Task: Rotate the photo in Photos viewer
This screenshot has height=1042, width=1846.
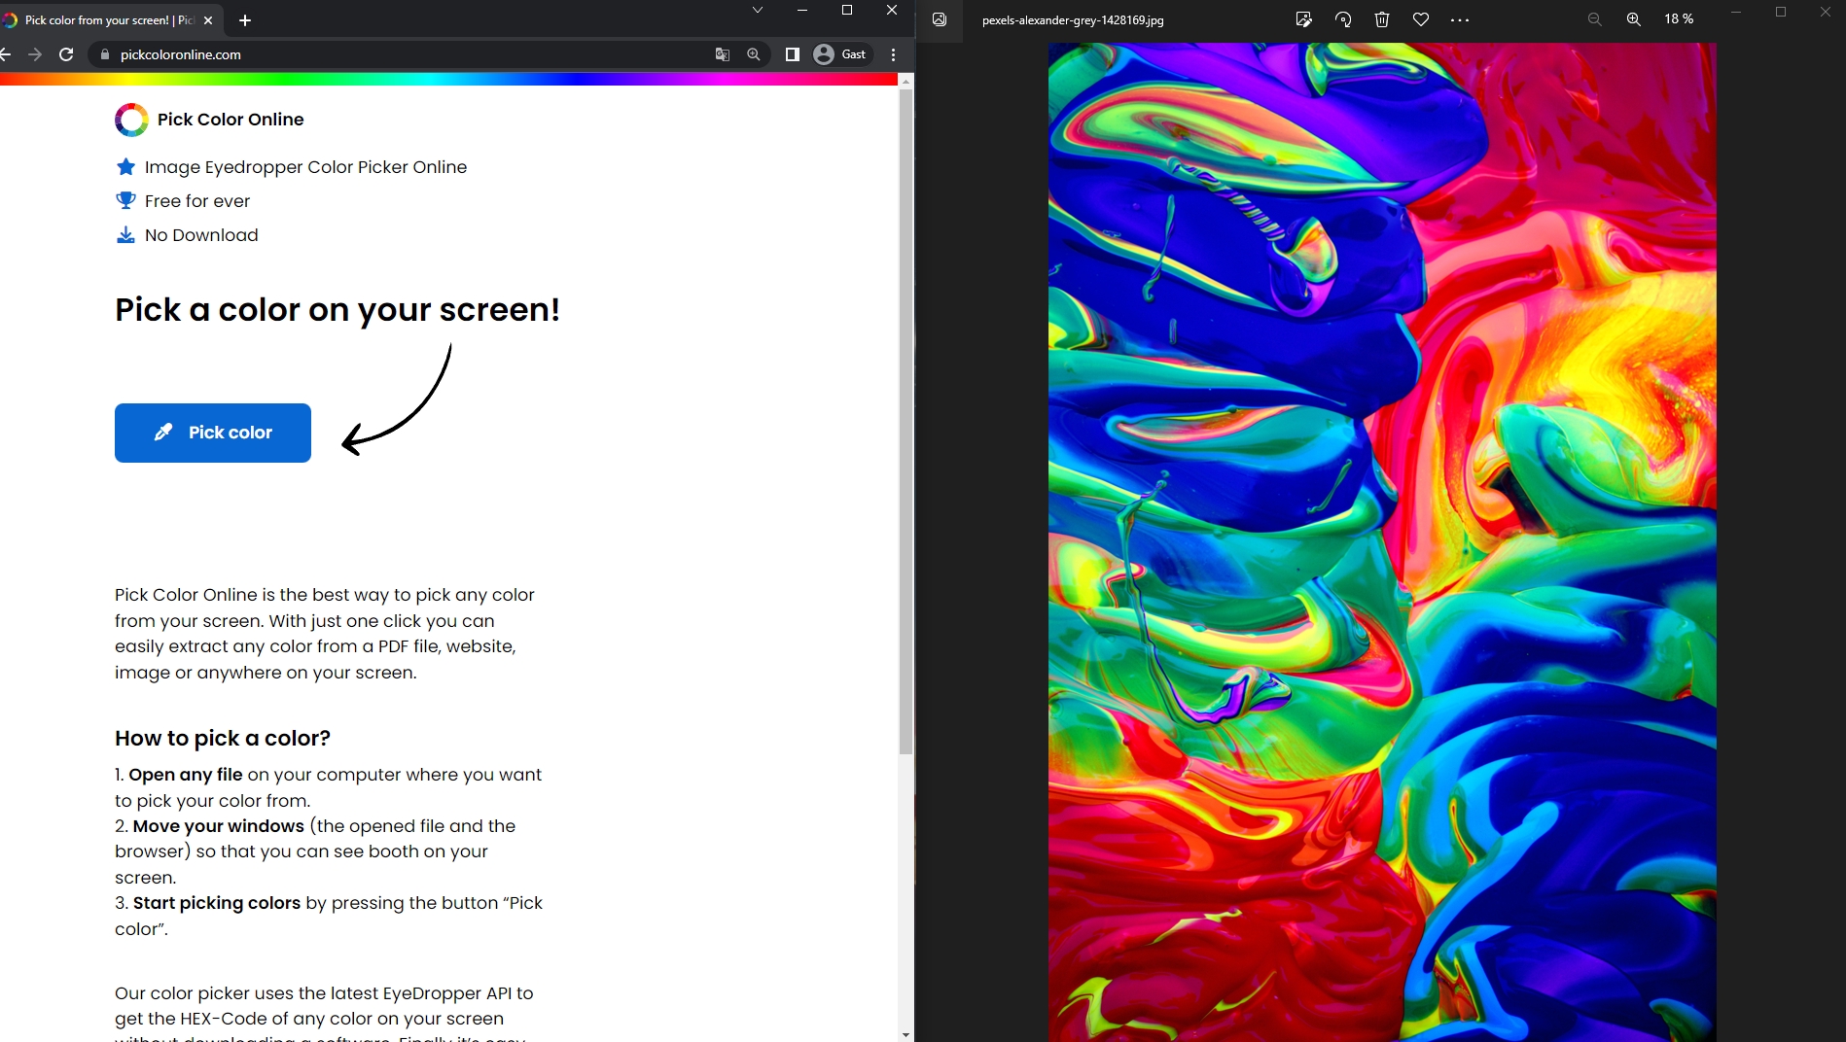Action: (1343, 19)
